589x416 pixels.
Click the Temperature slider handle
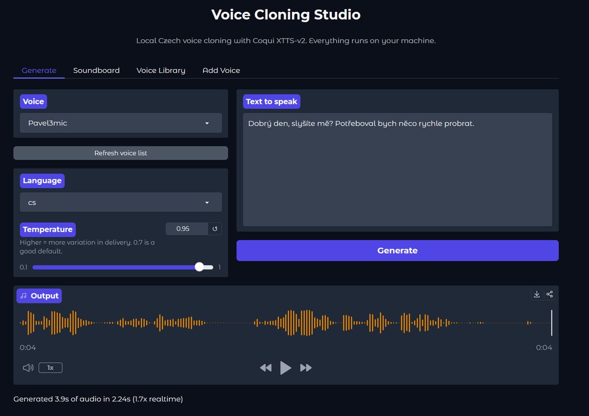click(x=199, y=267)
